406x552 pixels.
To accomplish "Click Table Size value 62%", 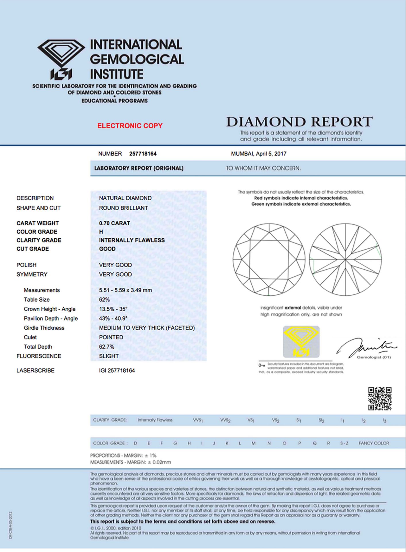I will click(104, 300).
